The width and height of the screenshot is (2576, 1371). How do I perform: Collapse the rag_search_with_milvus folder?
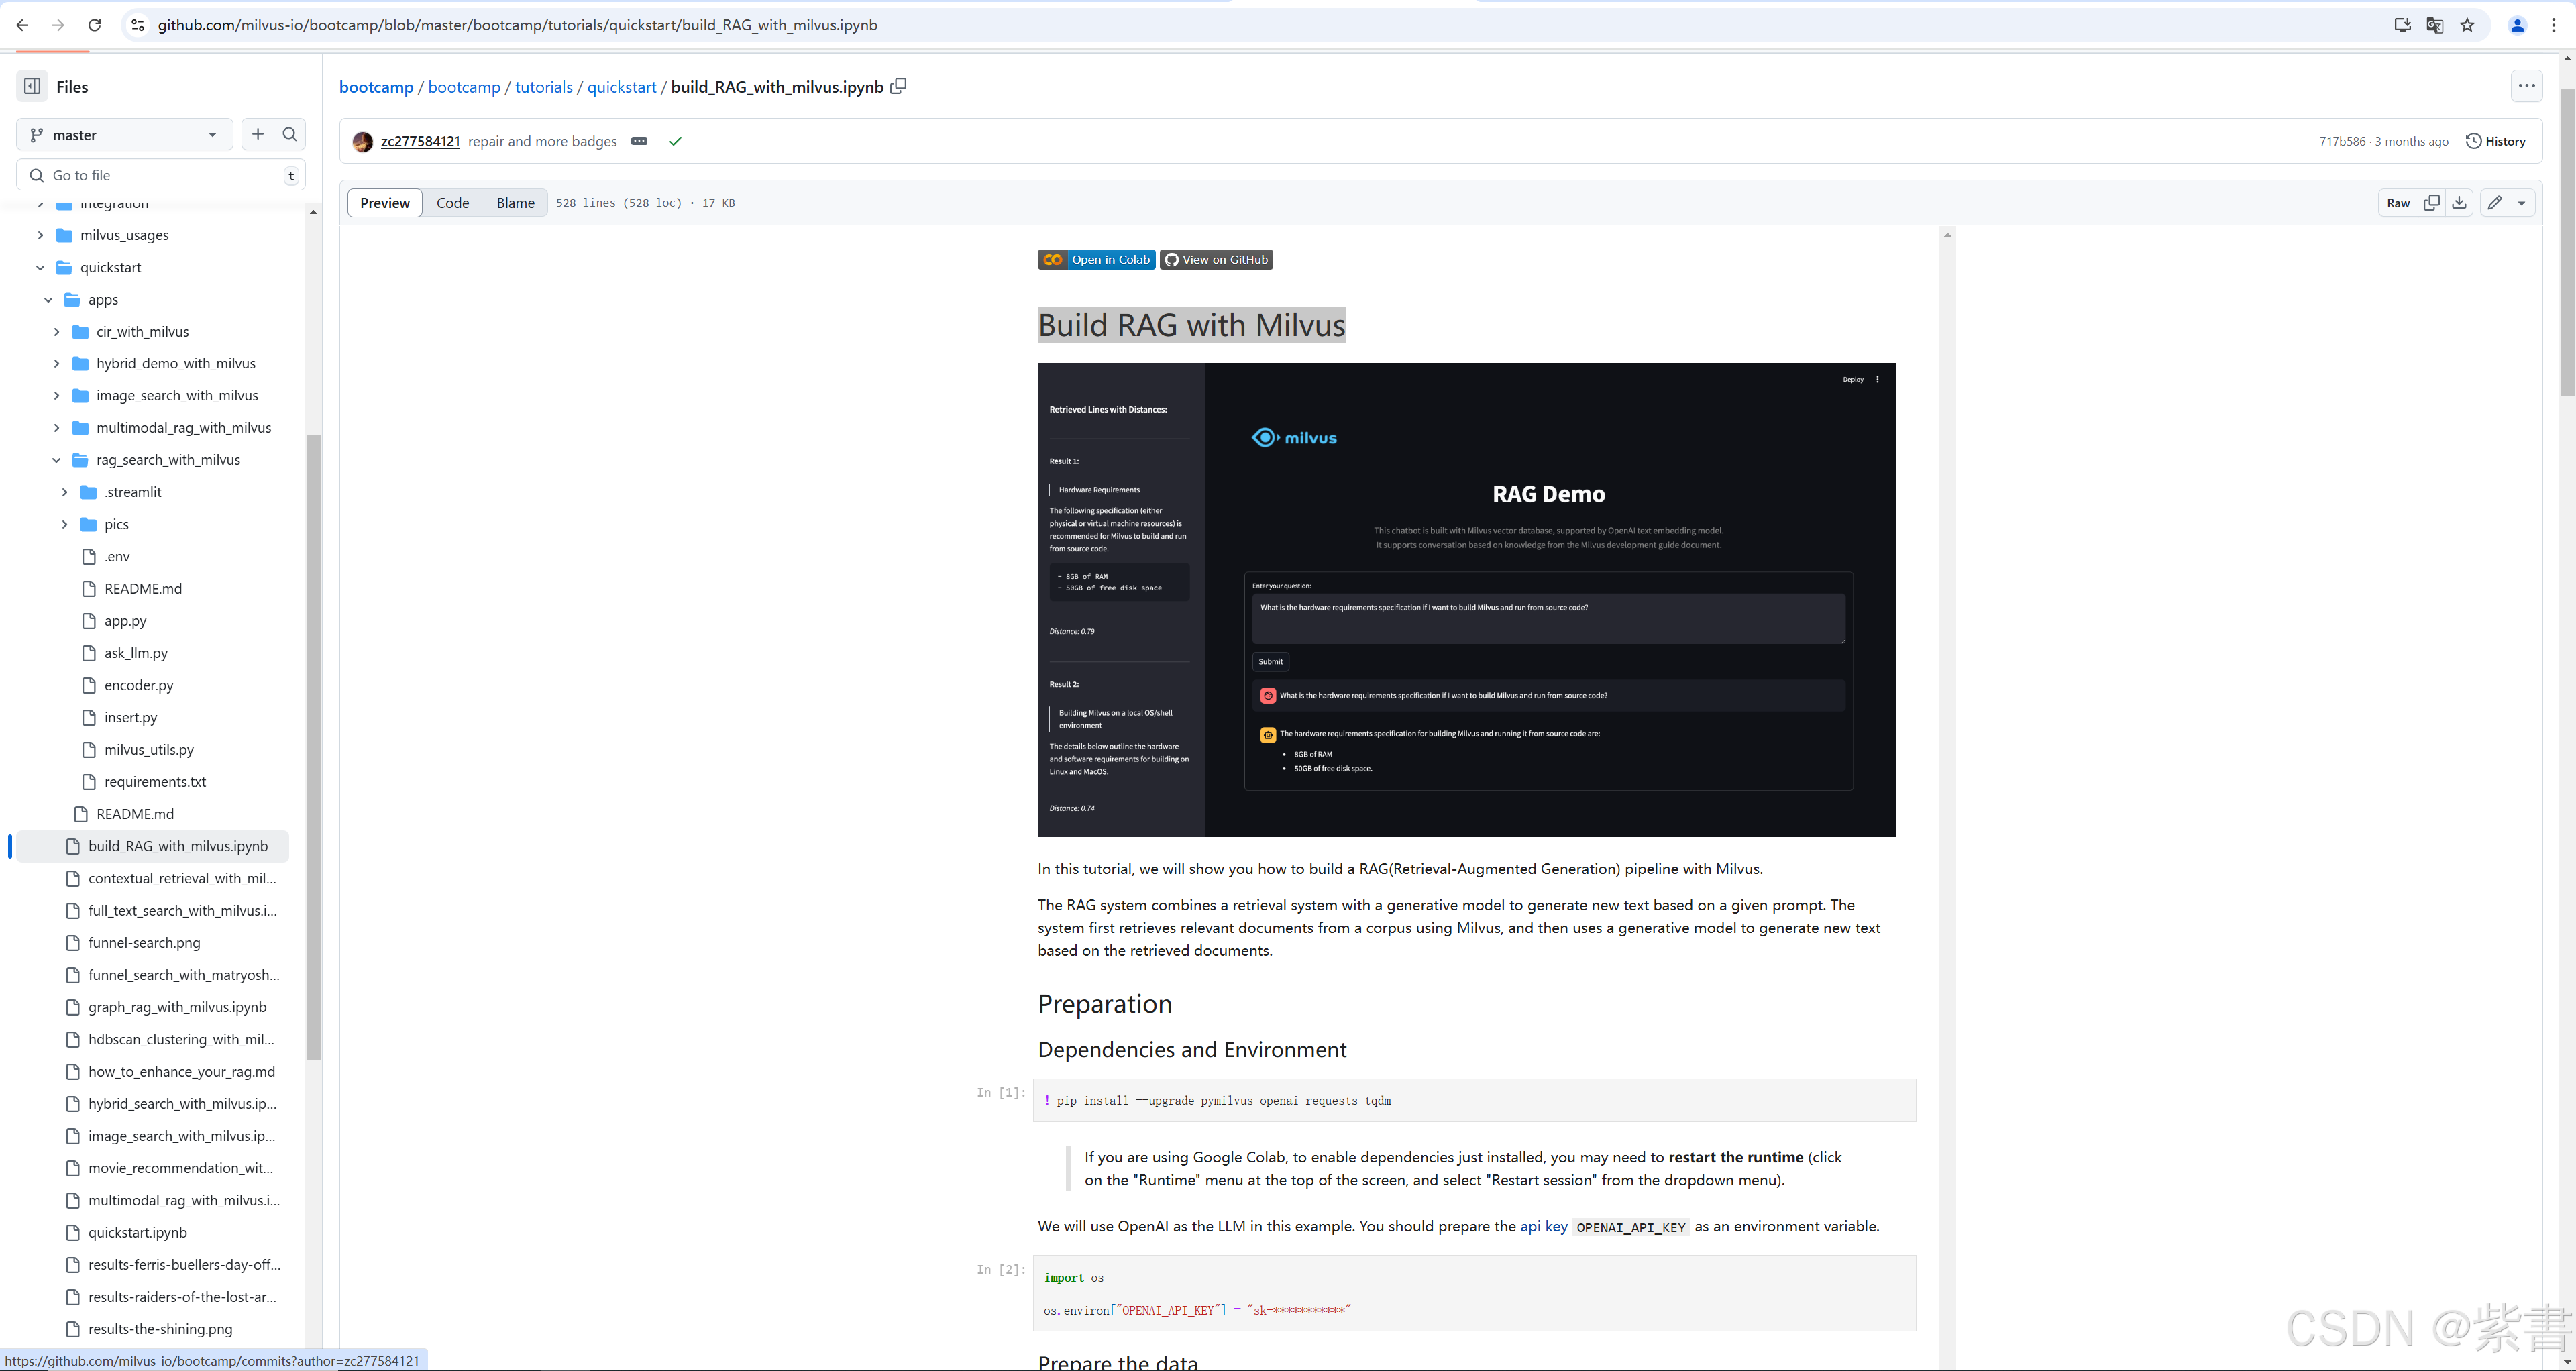click(x=56, y=460)
